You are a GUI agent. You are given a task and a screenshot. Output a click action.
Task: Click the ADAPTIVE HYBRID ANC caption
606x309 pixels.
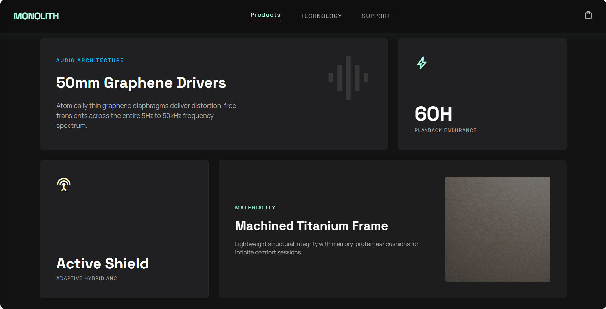tap(87, 278)
